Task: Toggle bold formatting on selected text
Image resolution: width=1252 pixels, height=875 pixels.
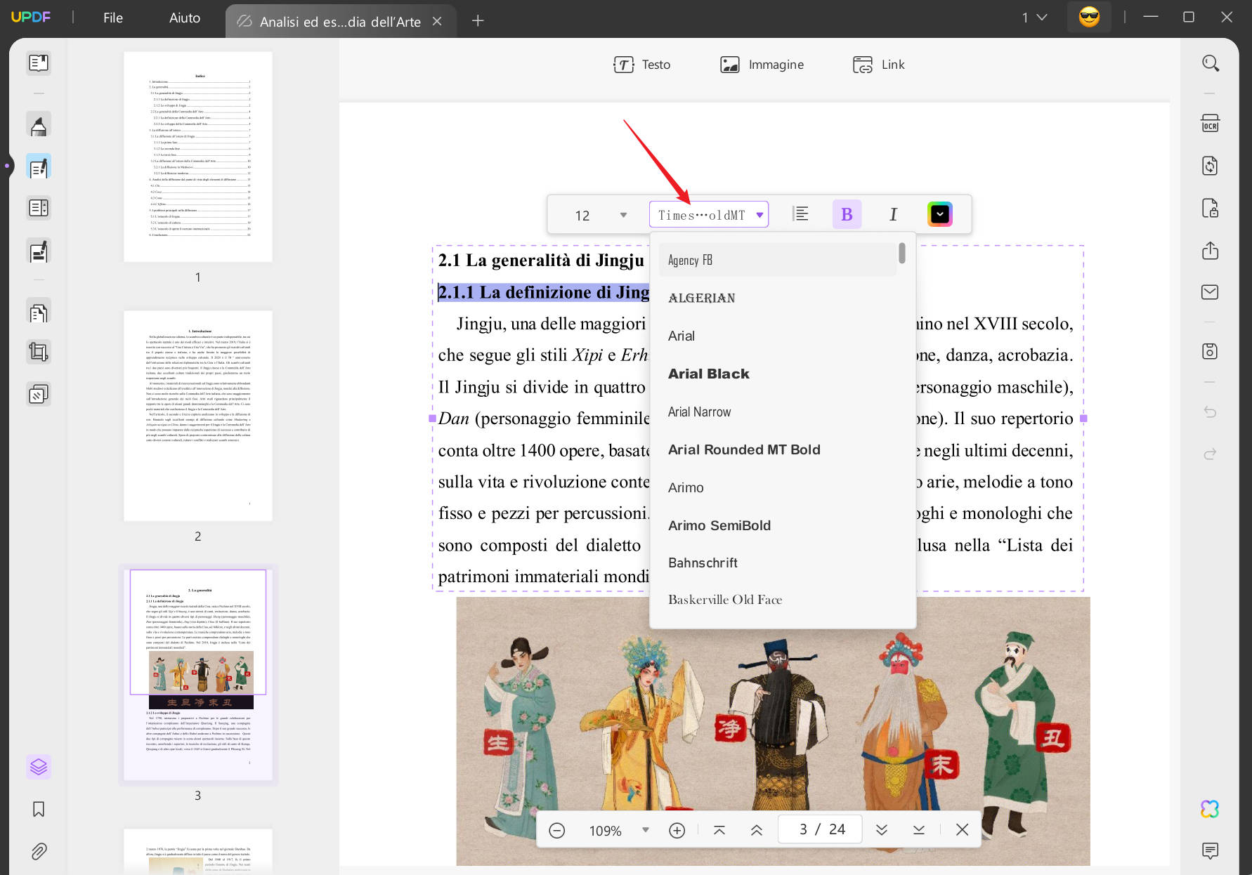Action: [847, 214]
